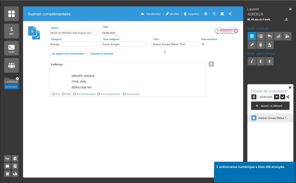Open the fse button in bottom-left panel
Viewport: 296px width, 183px height.
tap(7, 158)
